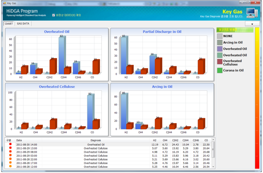Click the Arcing in Oil chart title
This screenshot has width=263, height=173.
tap(162, 87)
